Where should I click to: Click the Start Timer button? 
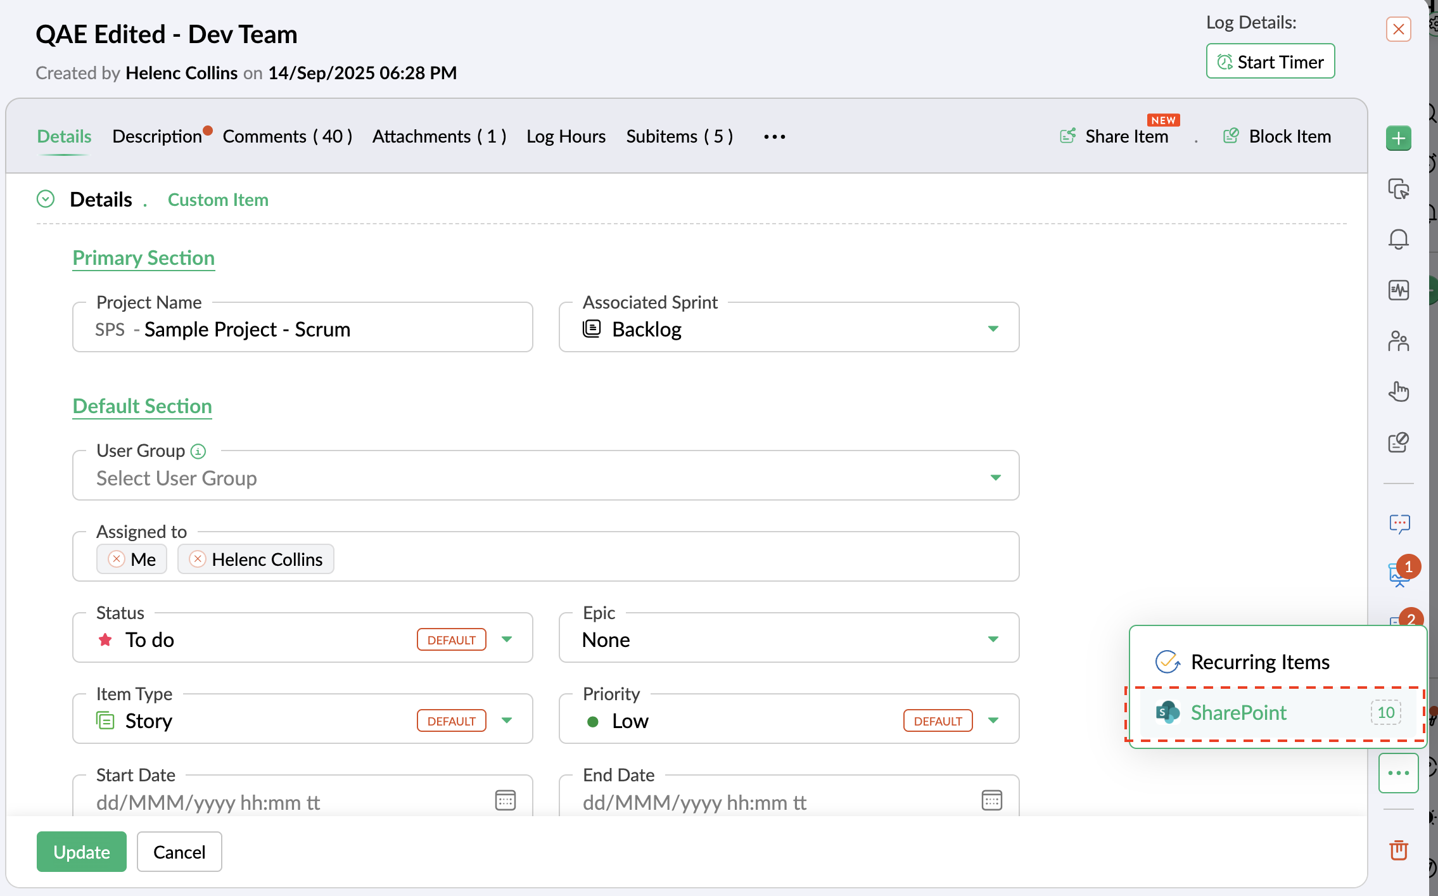[1270, 61]
